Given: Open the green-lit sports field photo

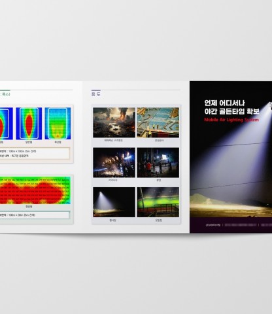Looking at the screenshot, I should click(158, 202).
